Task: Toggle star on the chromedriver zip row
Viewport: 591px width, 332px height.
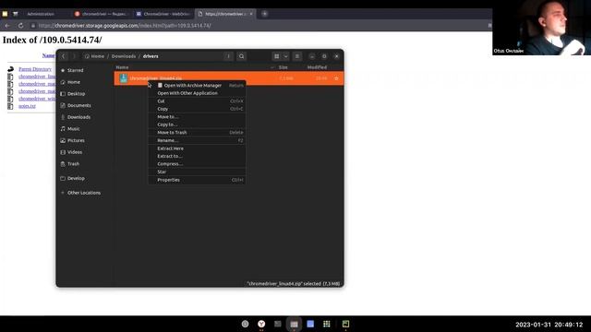Action: [336, 78]
